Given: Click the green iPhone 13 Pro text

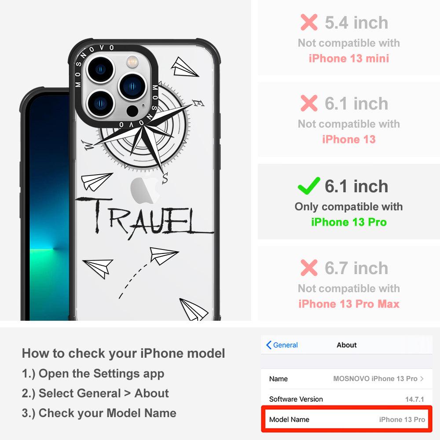Looking at the screenshot, I should (349, 222).
